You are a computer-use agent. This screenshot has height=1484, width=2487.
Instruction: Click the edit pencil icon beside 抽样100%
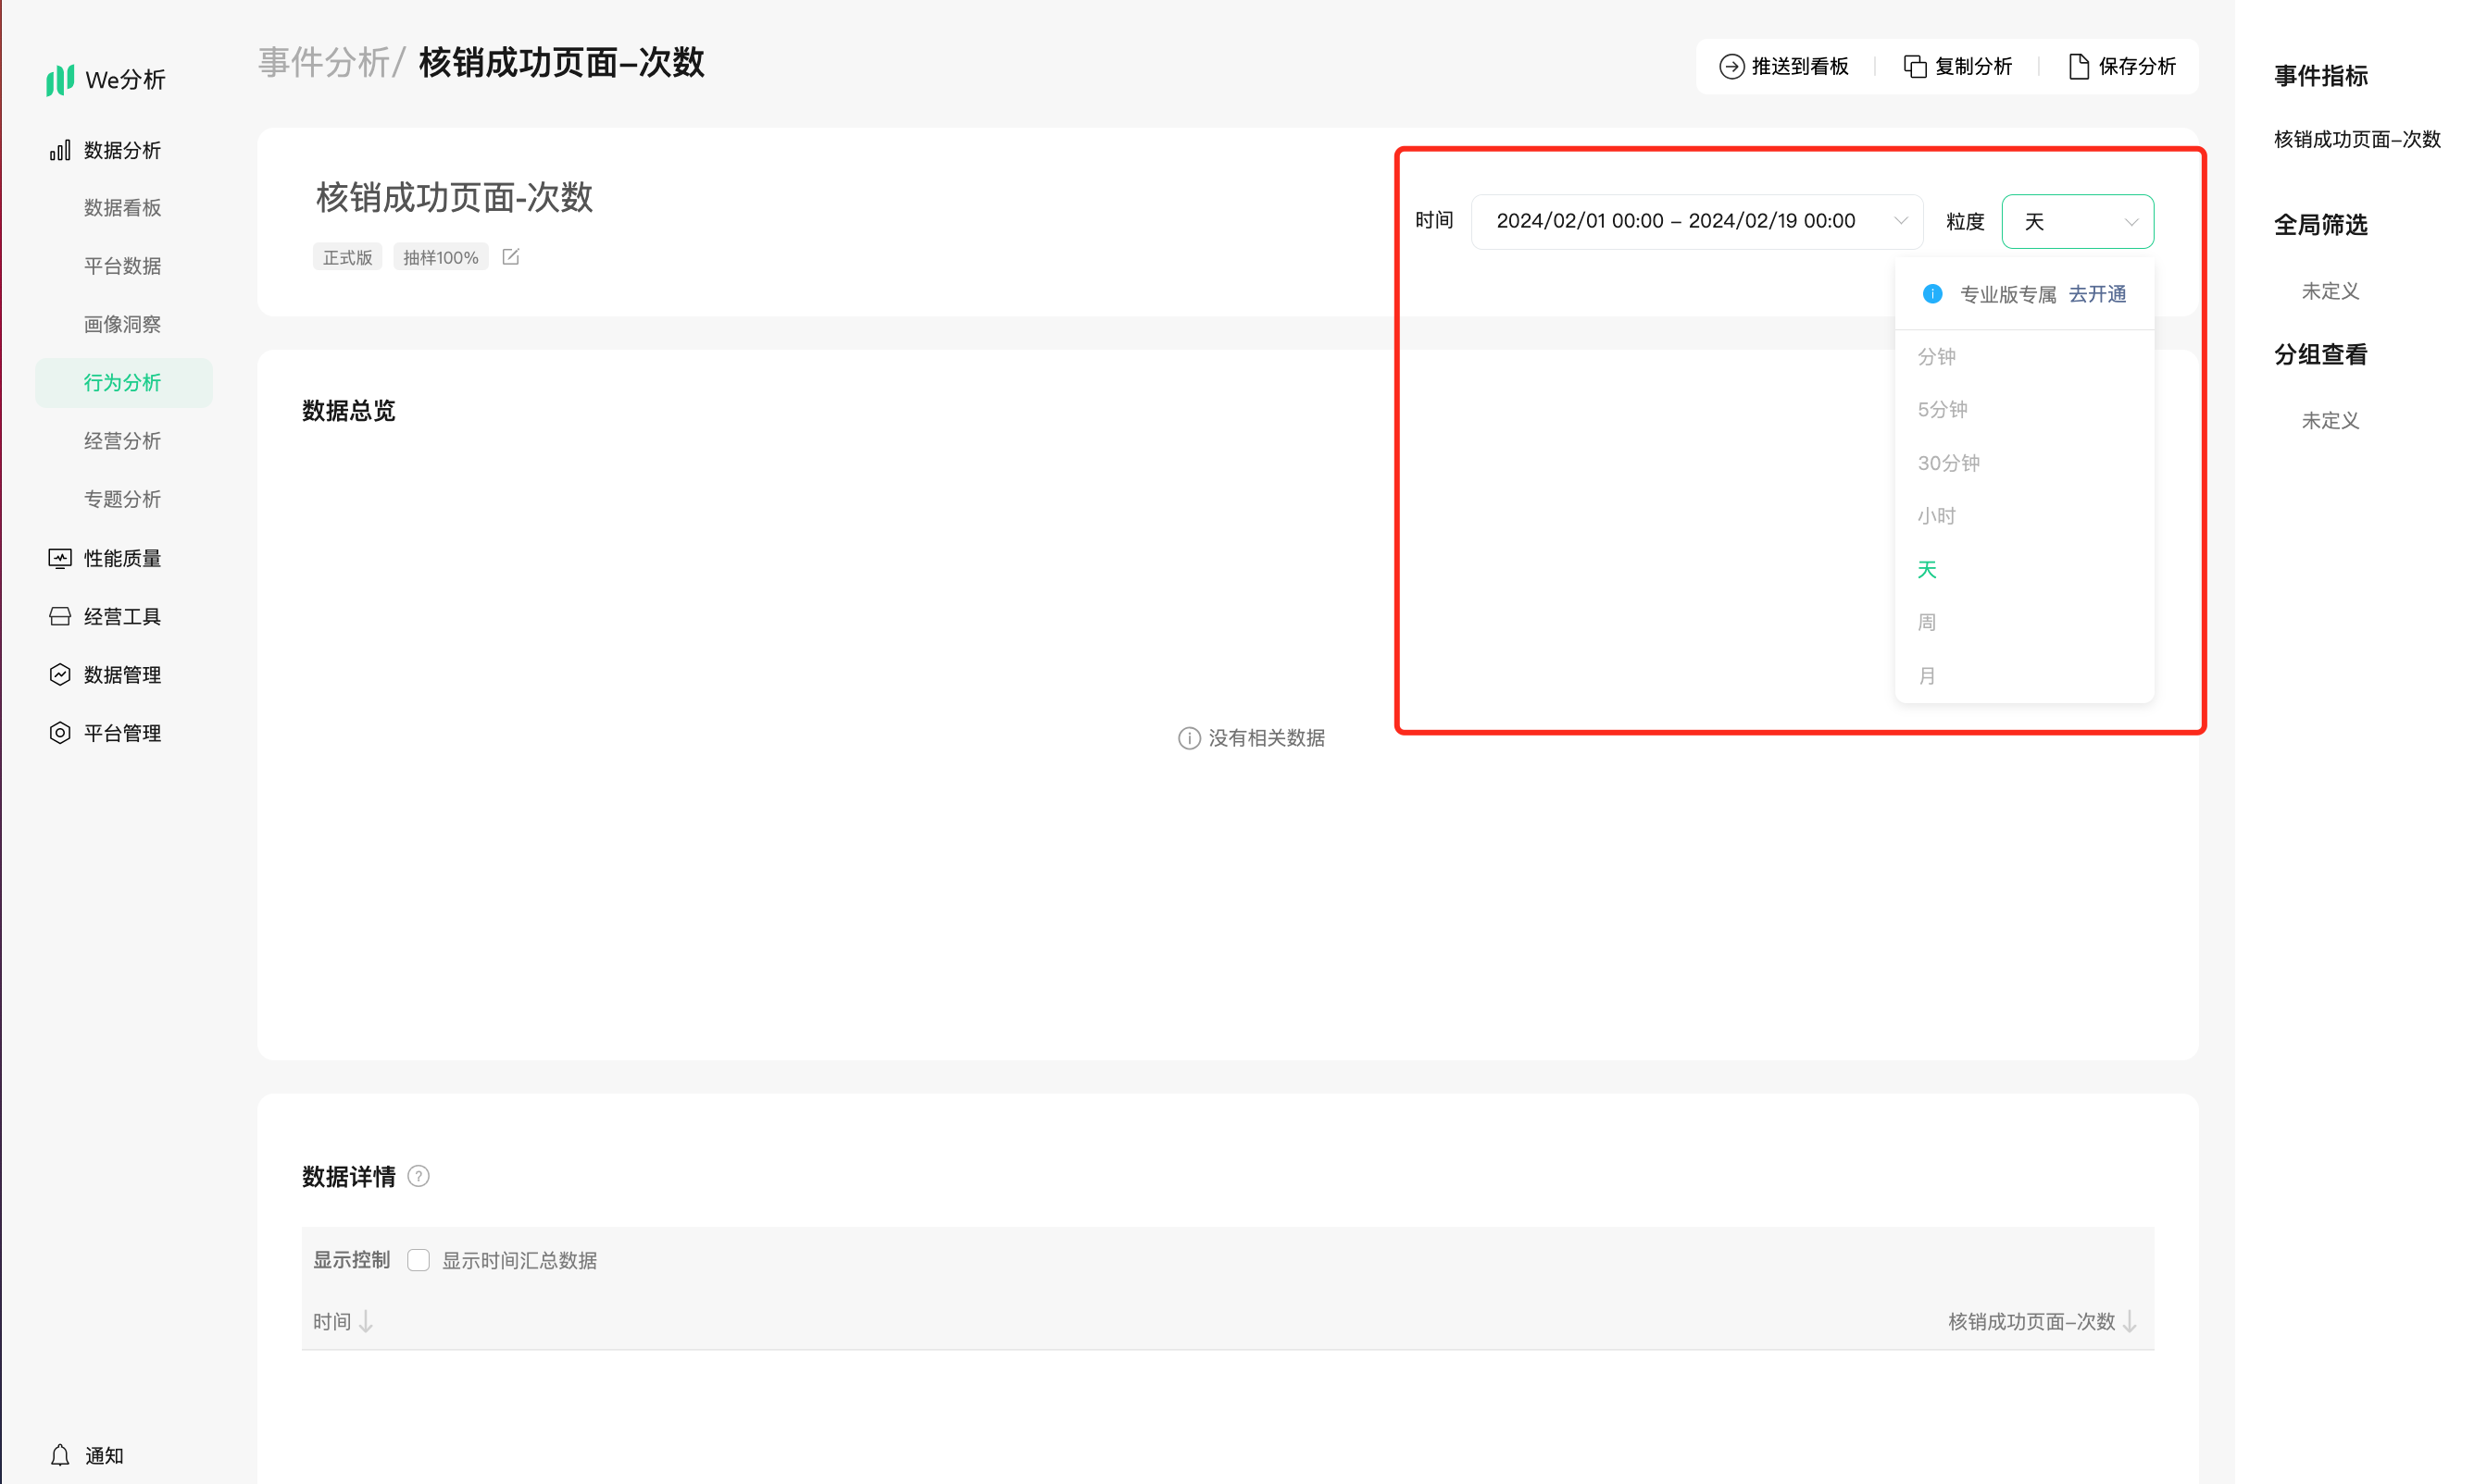click(x=510, y=257)
